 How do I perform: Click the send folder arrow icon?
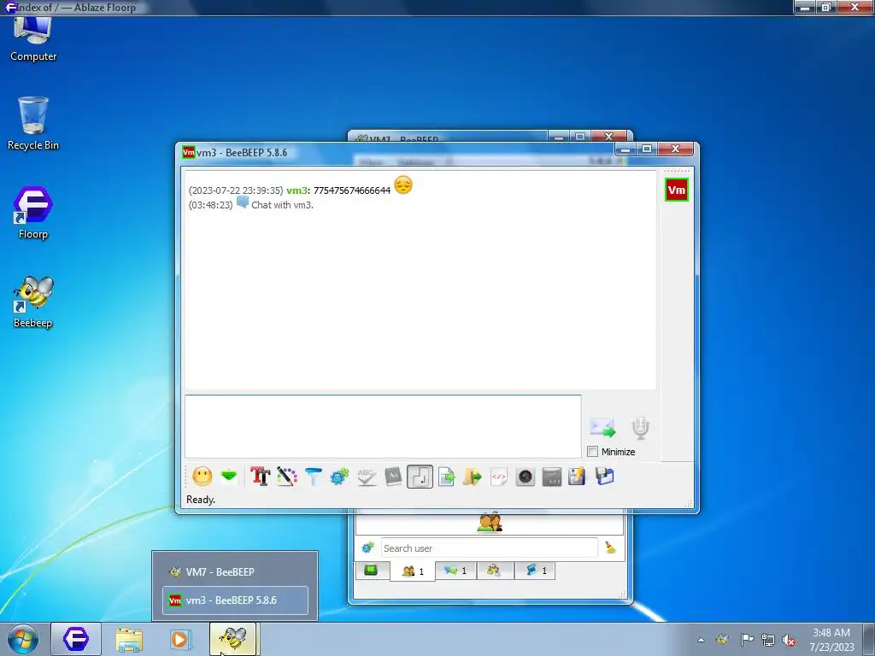click(x=472, y=477)
